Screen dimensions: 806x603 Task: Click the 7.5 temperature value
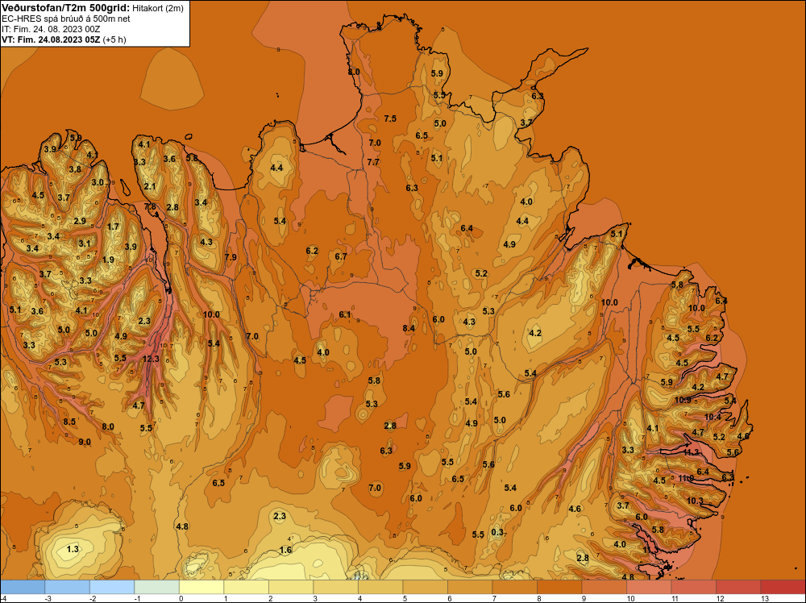tap(390, 119)
